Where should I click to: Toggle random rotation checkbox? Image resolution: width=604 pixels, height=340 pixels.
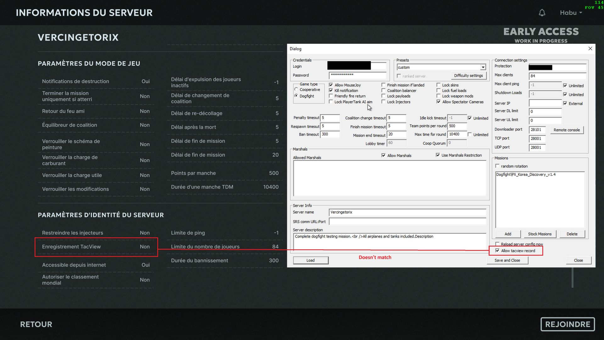click(x=497, y=166)
